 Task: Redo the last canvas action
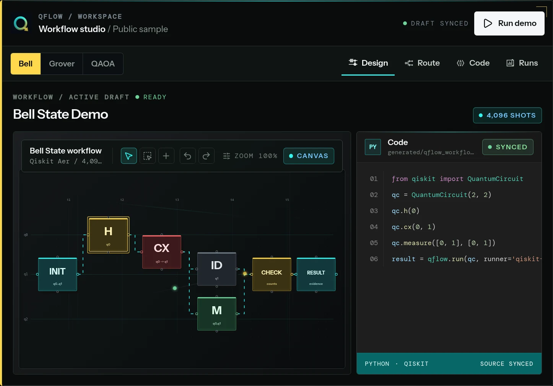(x=206, y=156)
